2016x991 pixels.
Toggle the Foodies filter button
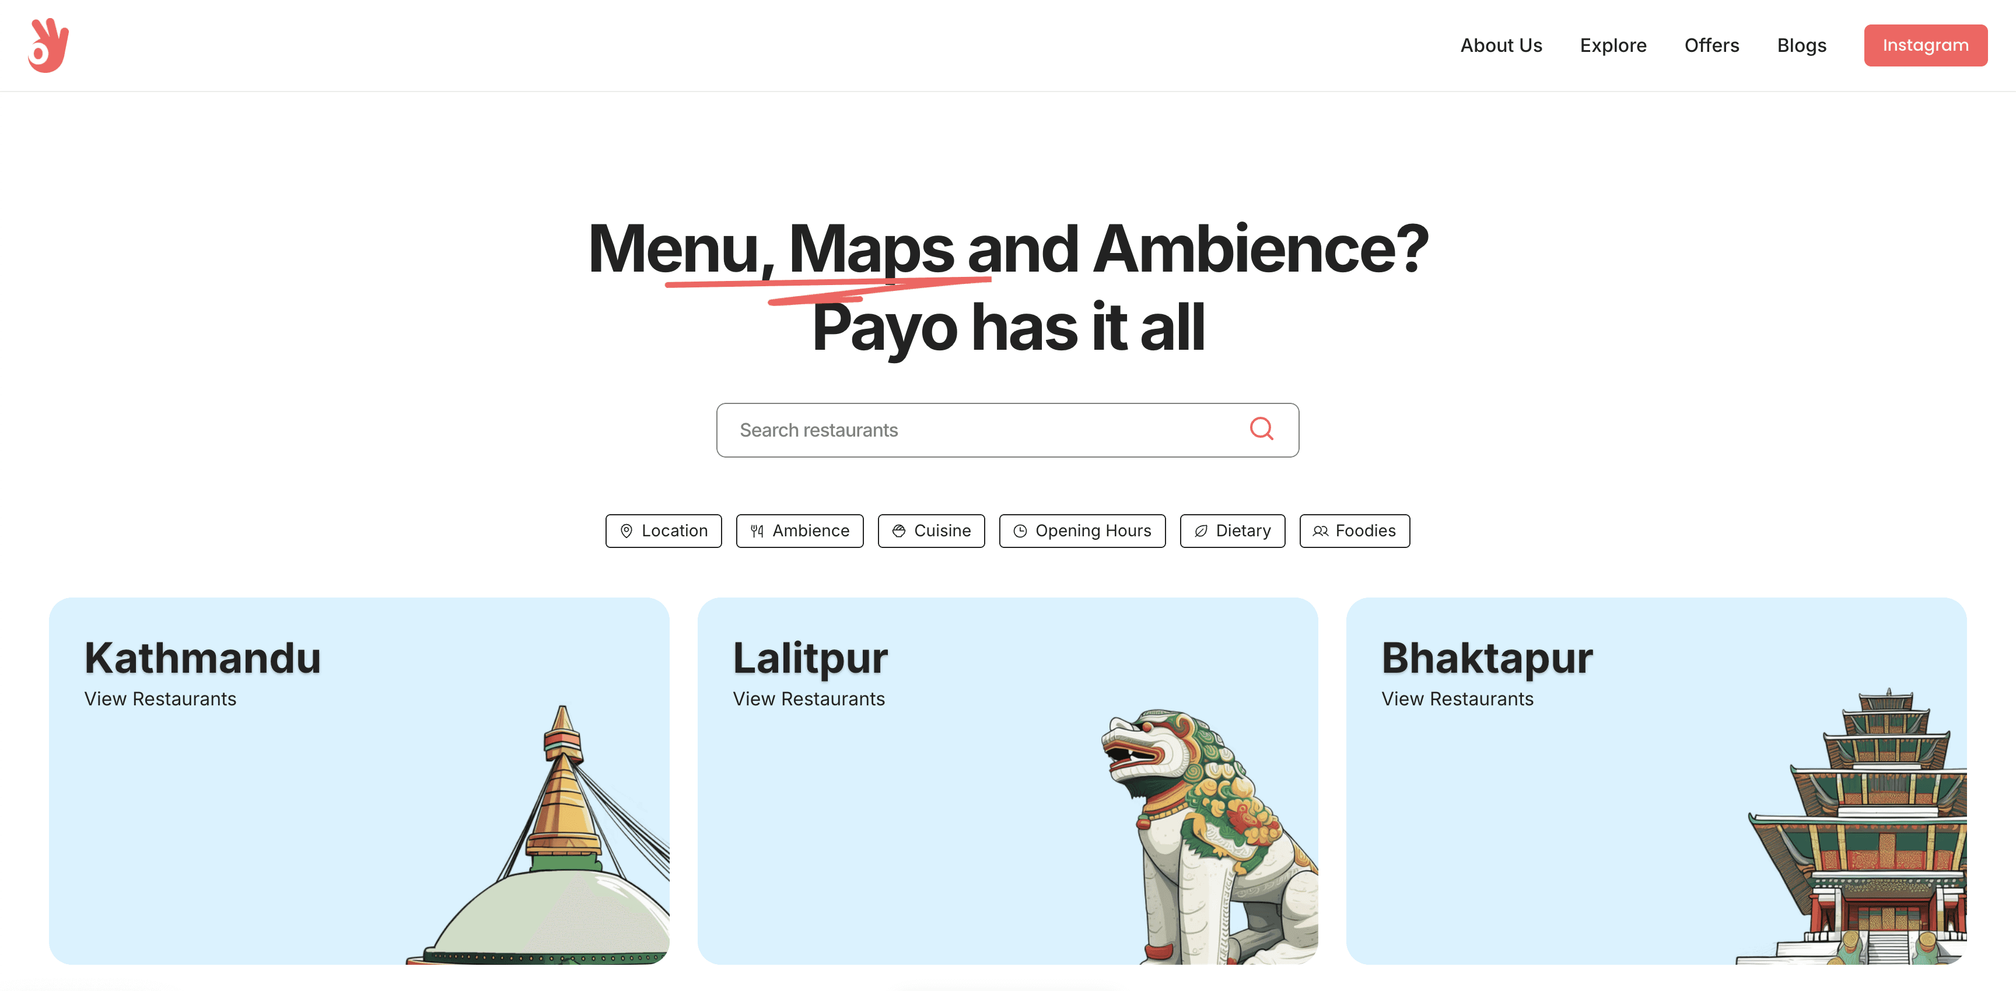pyautogui.click(x=1354, y=529)
